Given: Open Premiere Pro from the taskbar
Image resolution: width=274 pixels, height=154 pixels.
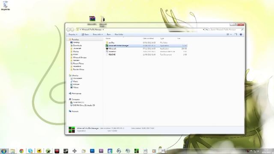Looking at the screenshot, I should coord(101,151).
